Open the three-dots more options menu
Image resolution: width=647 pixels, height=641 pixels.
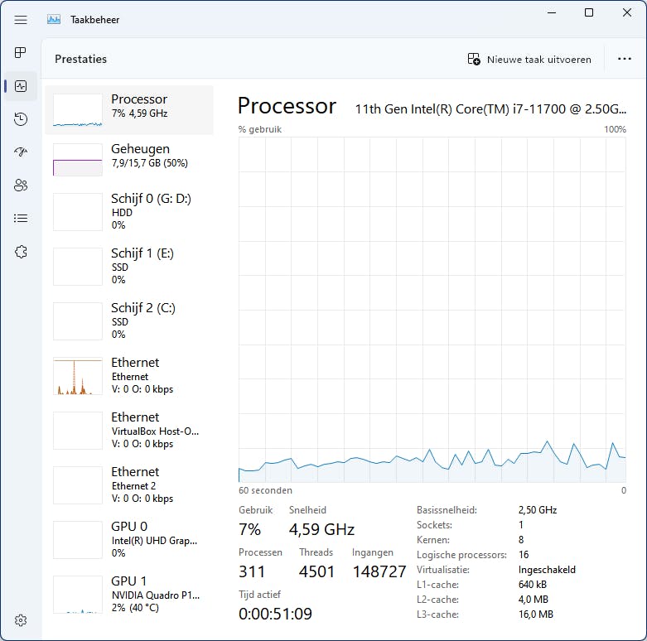625,59
